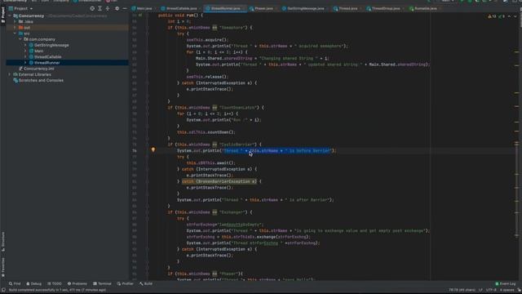Collapse the com.company package
This screenshot has height=294, width=522.
click(20, 39)
